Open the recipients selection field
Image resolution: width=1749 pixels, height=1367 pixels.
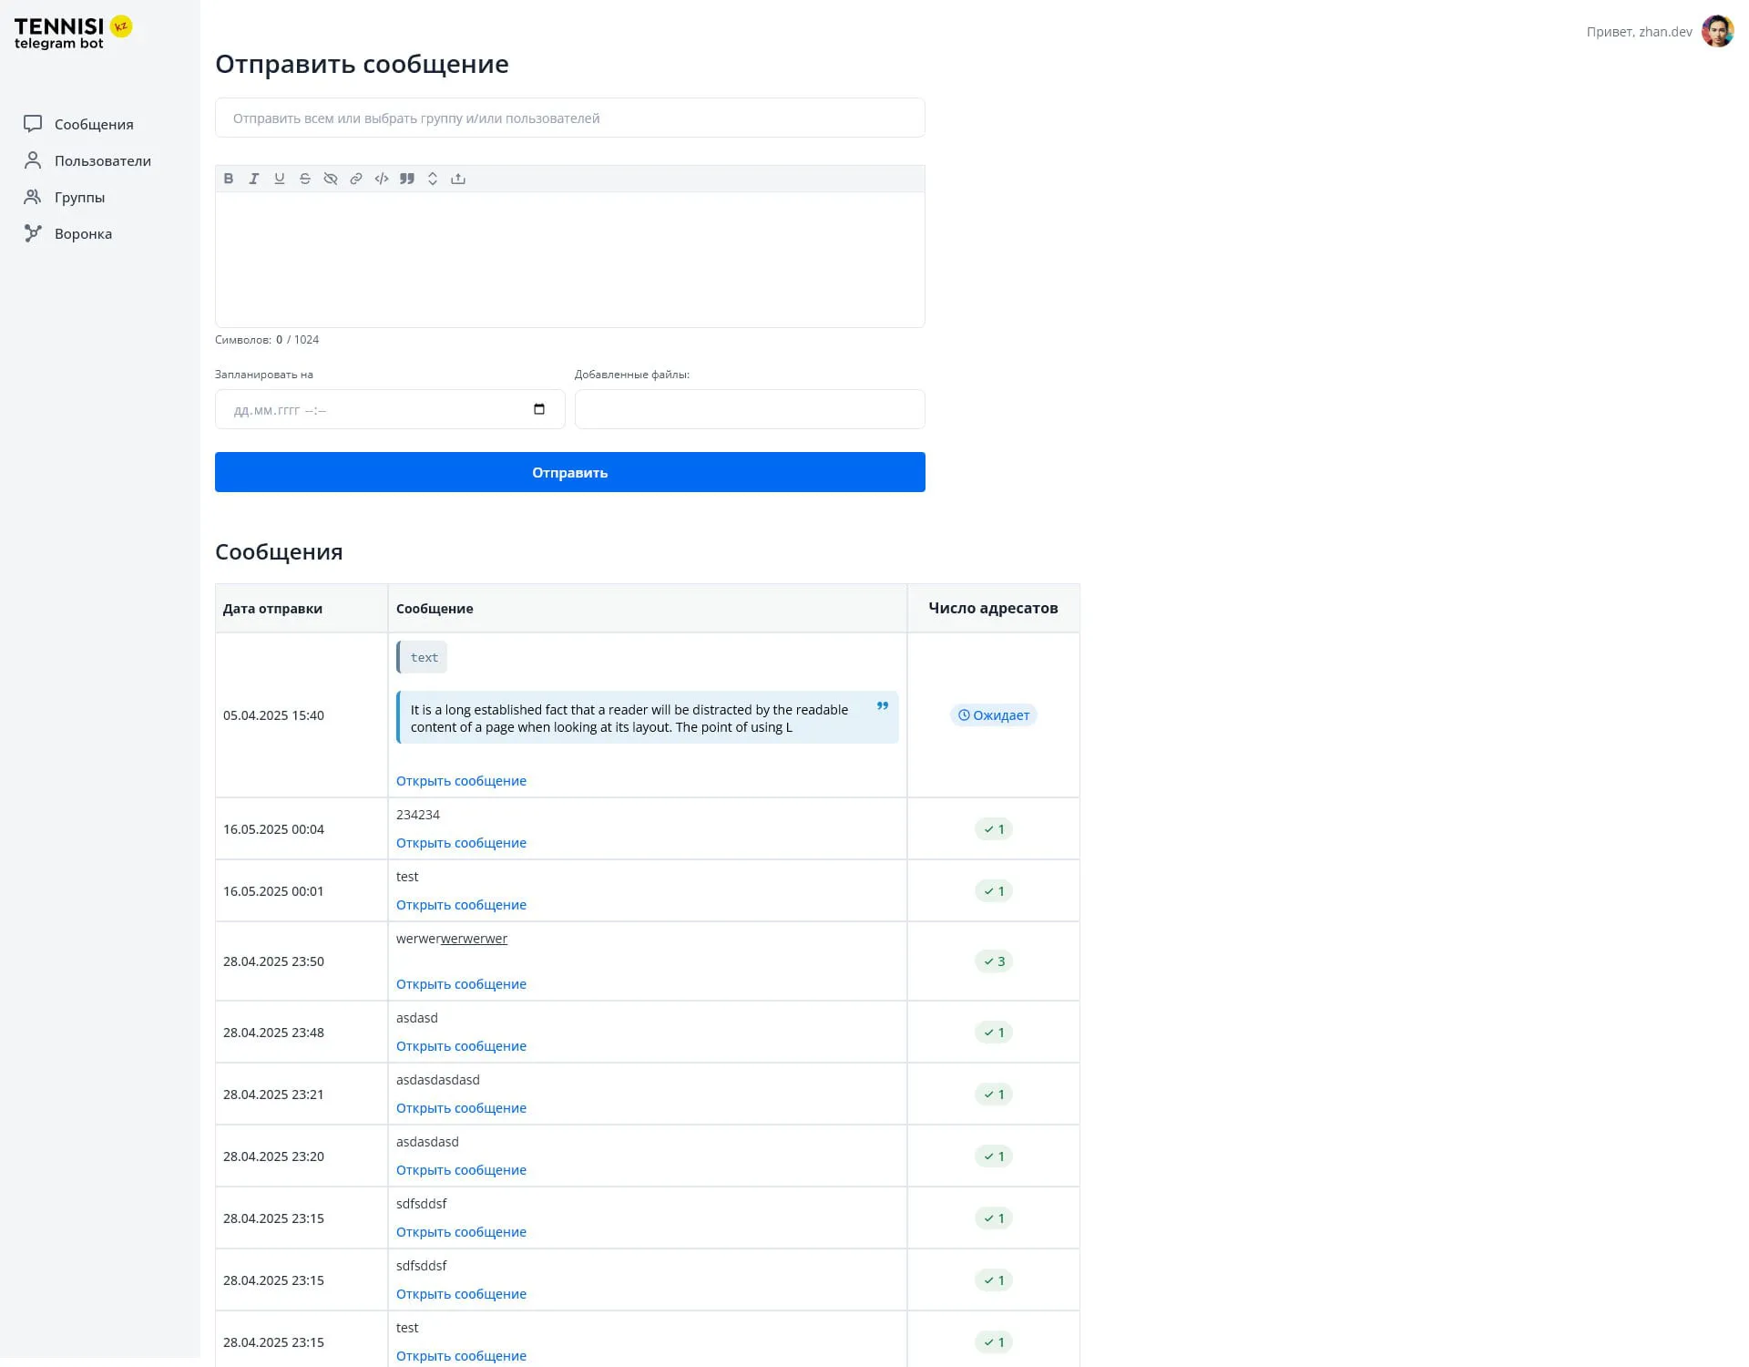coord(569,118)
